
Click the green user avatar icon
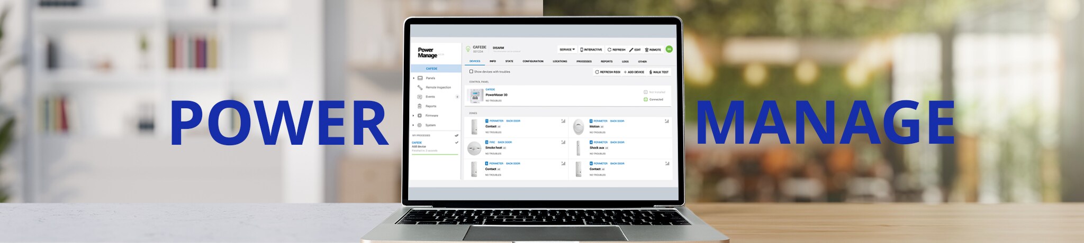pyautogui.click(x=669, y=49)
